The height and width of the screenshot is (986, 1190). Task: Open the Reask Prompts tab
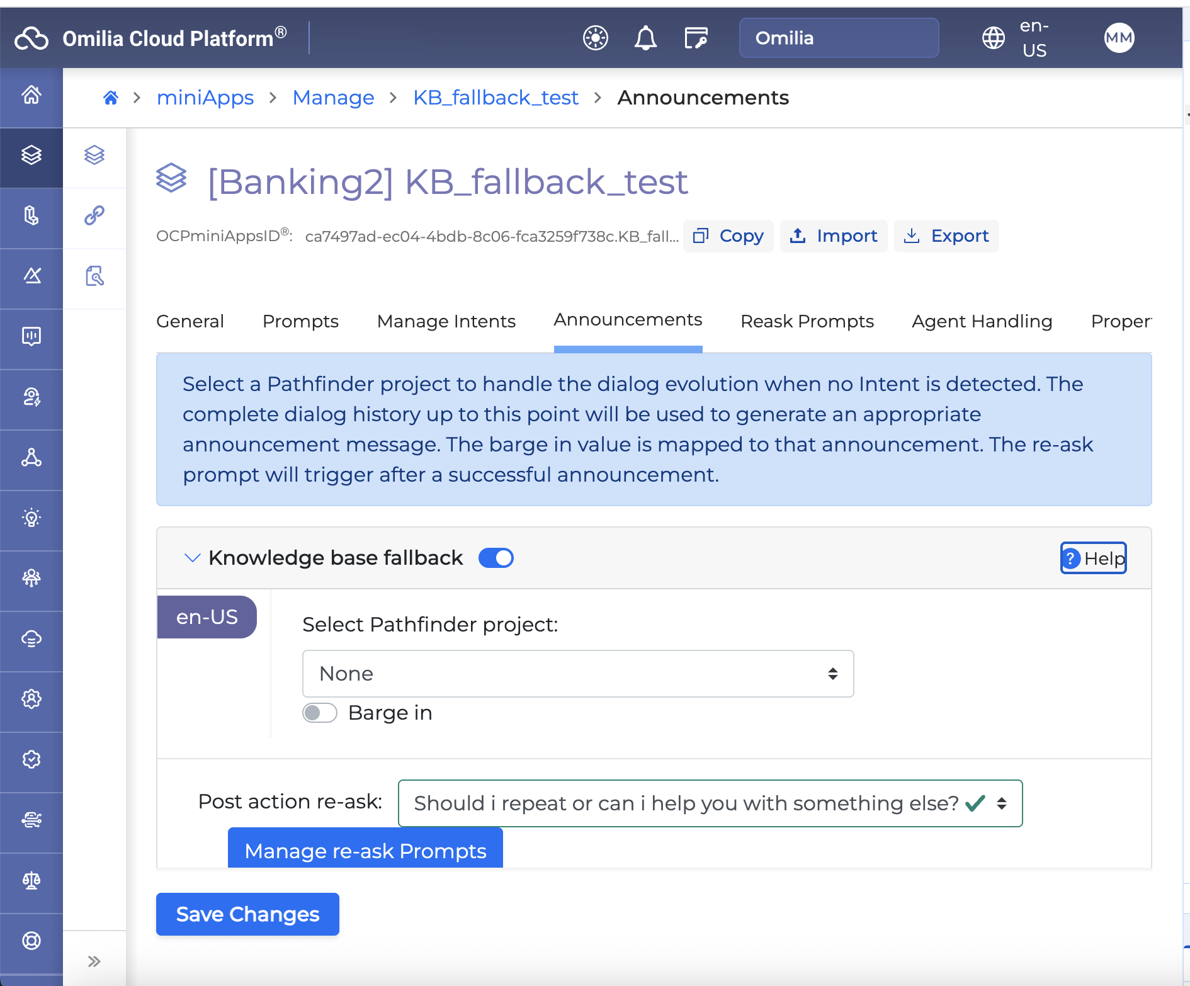807,321
